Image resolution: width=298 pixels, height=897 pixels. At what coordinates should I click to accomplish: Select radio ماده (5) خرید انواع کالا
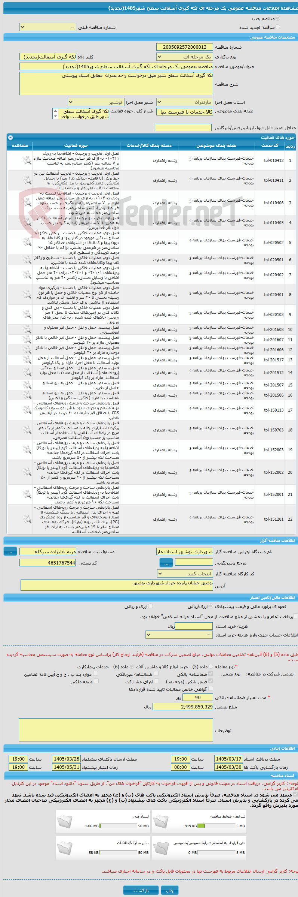point(211,667)
